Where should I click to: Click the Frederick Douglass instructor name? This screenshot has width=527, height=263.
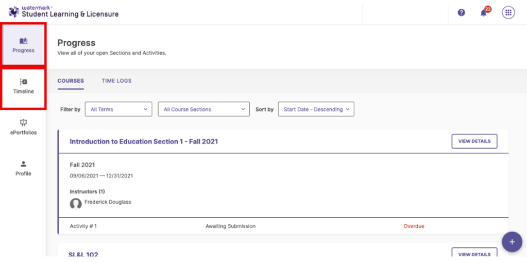108,202
